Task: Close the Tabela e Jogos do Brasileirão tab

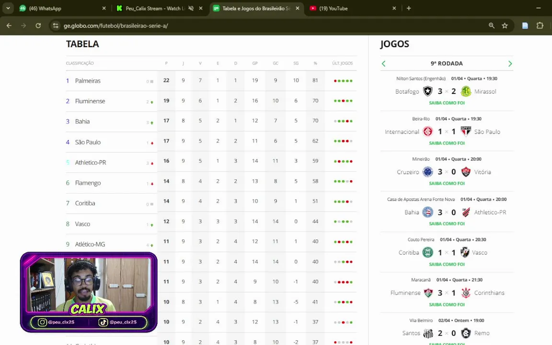Action: (x=298, y=8)
